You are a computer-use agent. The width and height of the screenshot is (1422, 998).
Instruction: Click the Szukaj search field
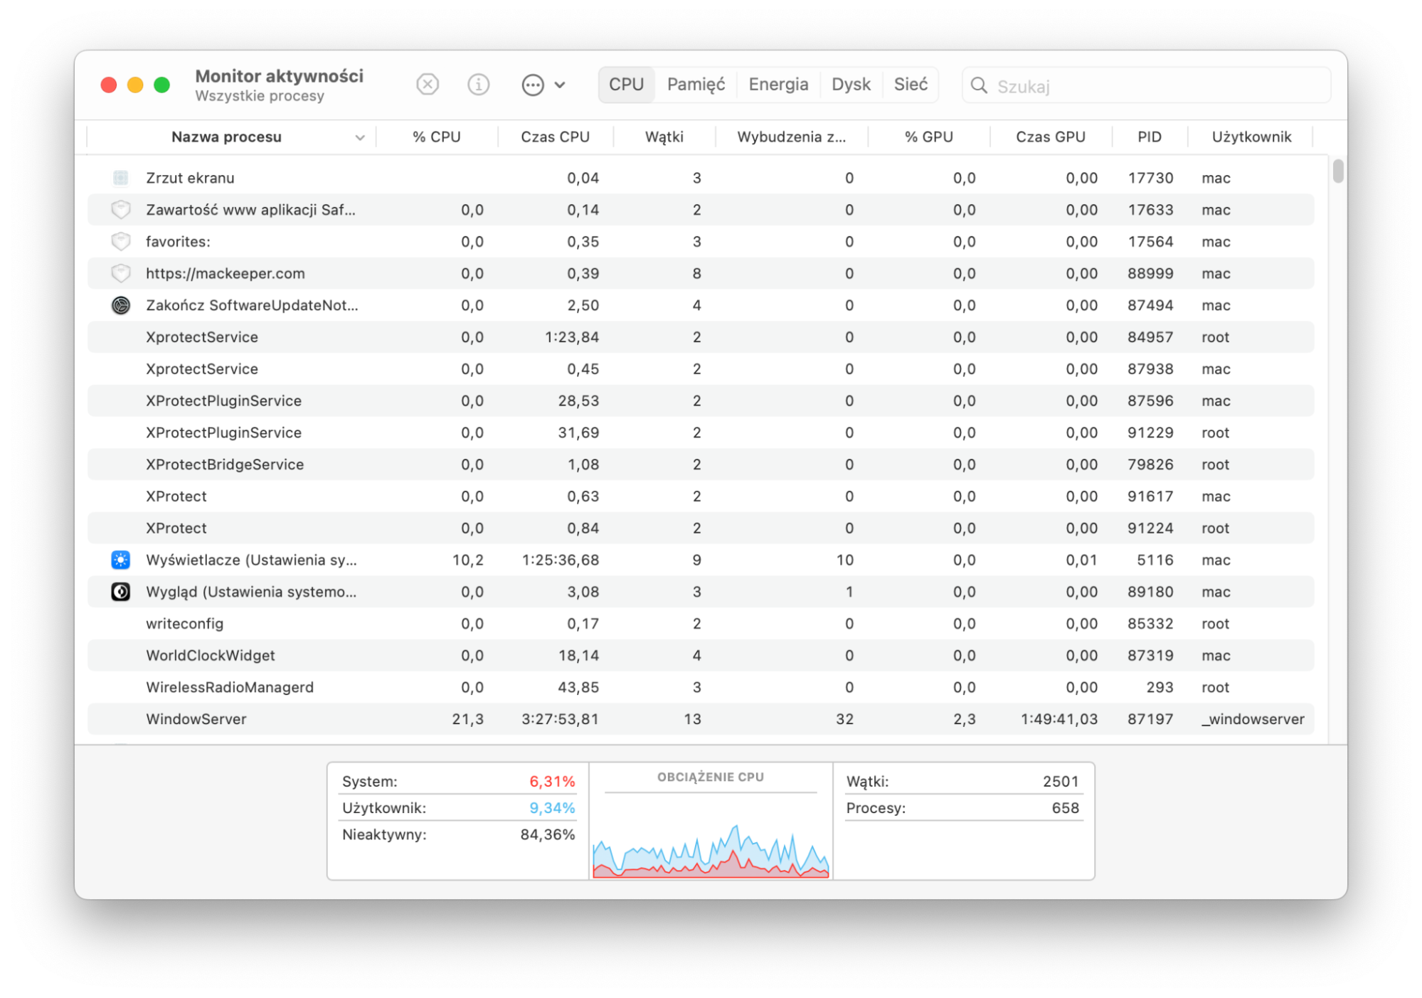click(x=1146, y=85)
